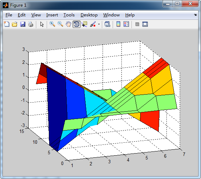Select the Data Cursor tool

84,24
